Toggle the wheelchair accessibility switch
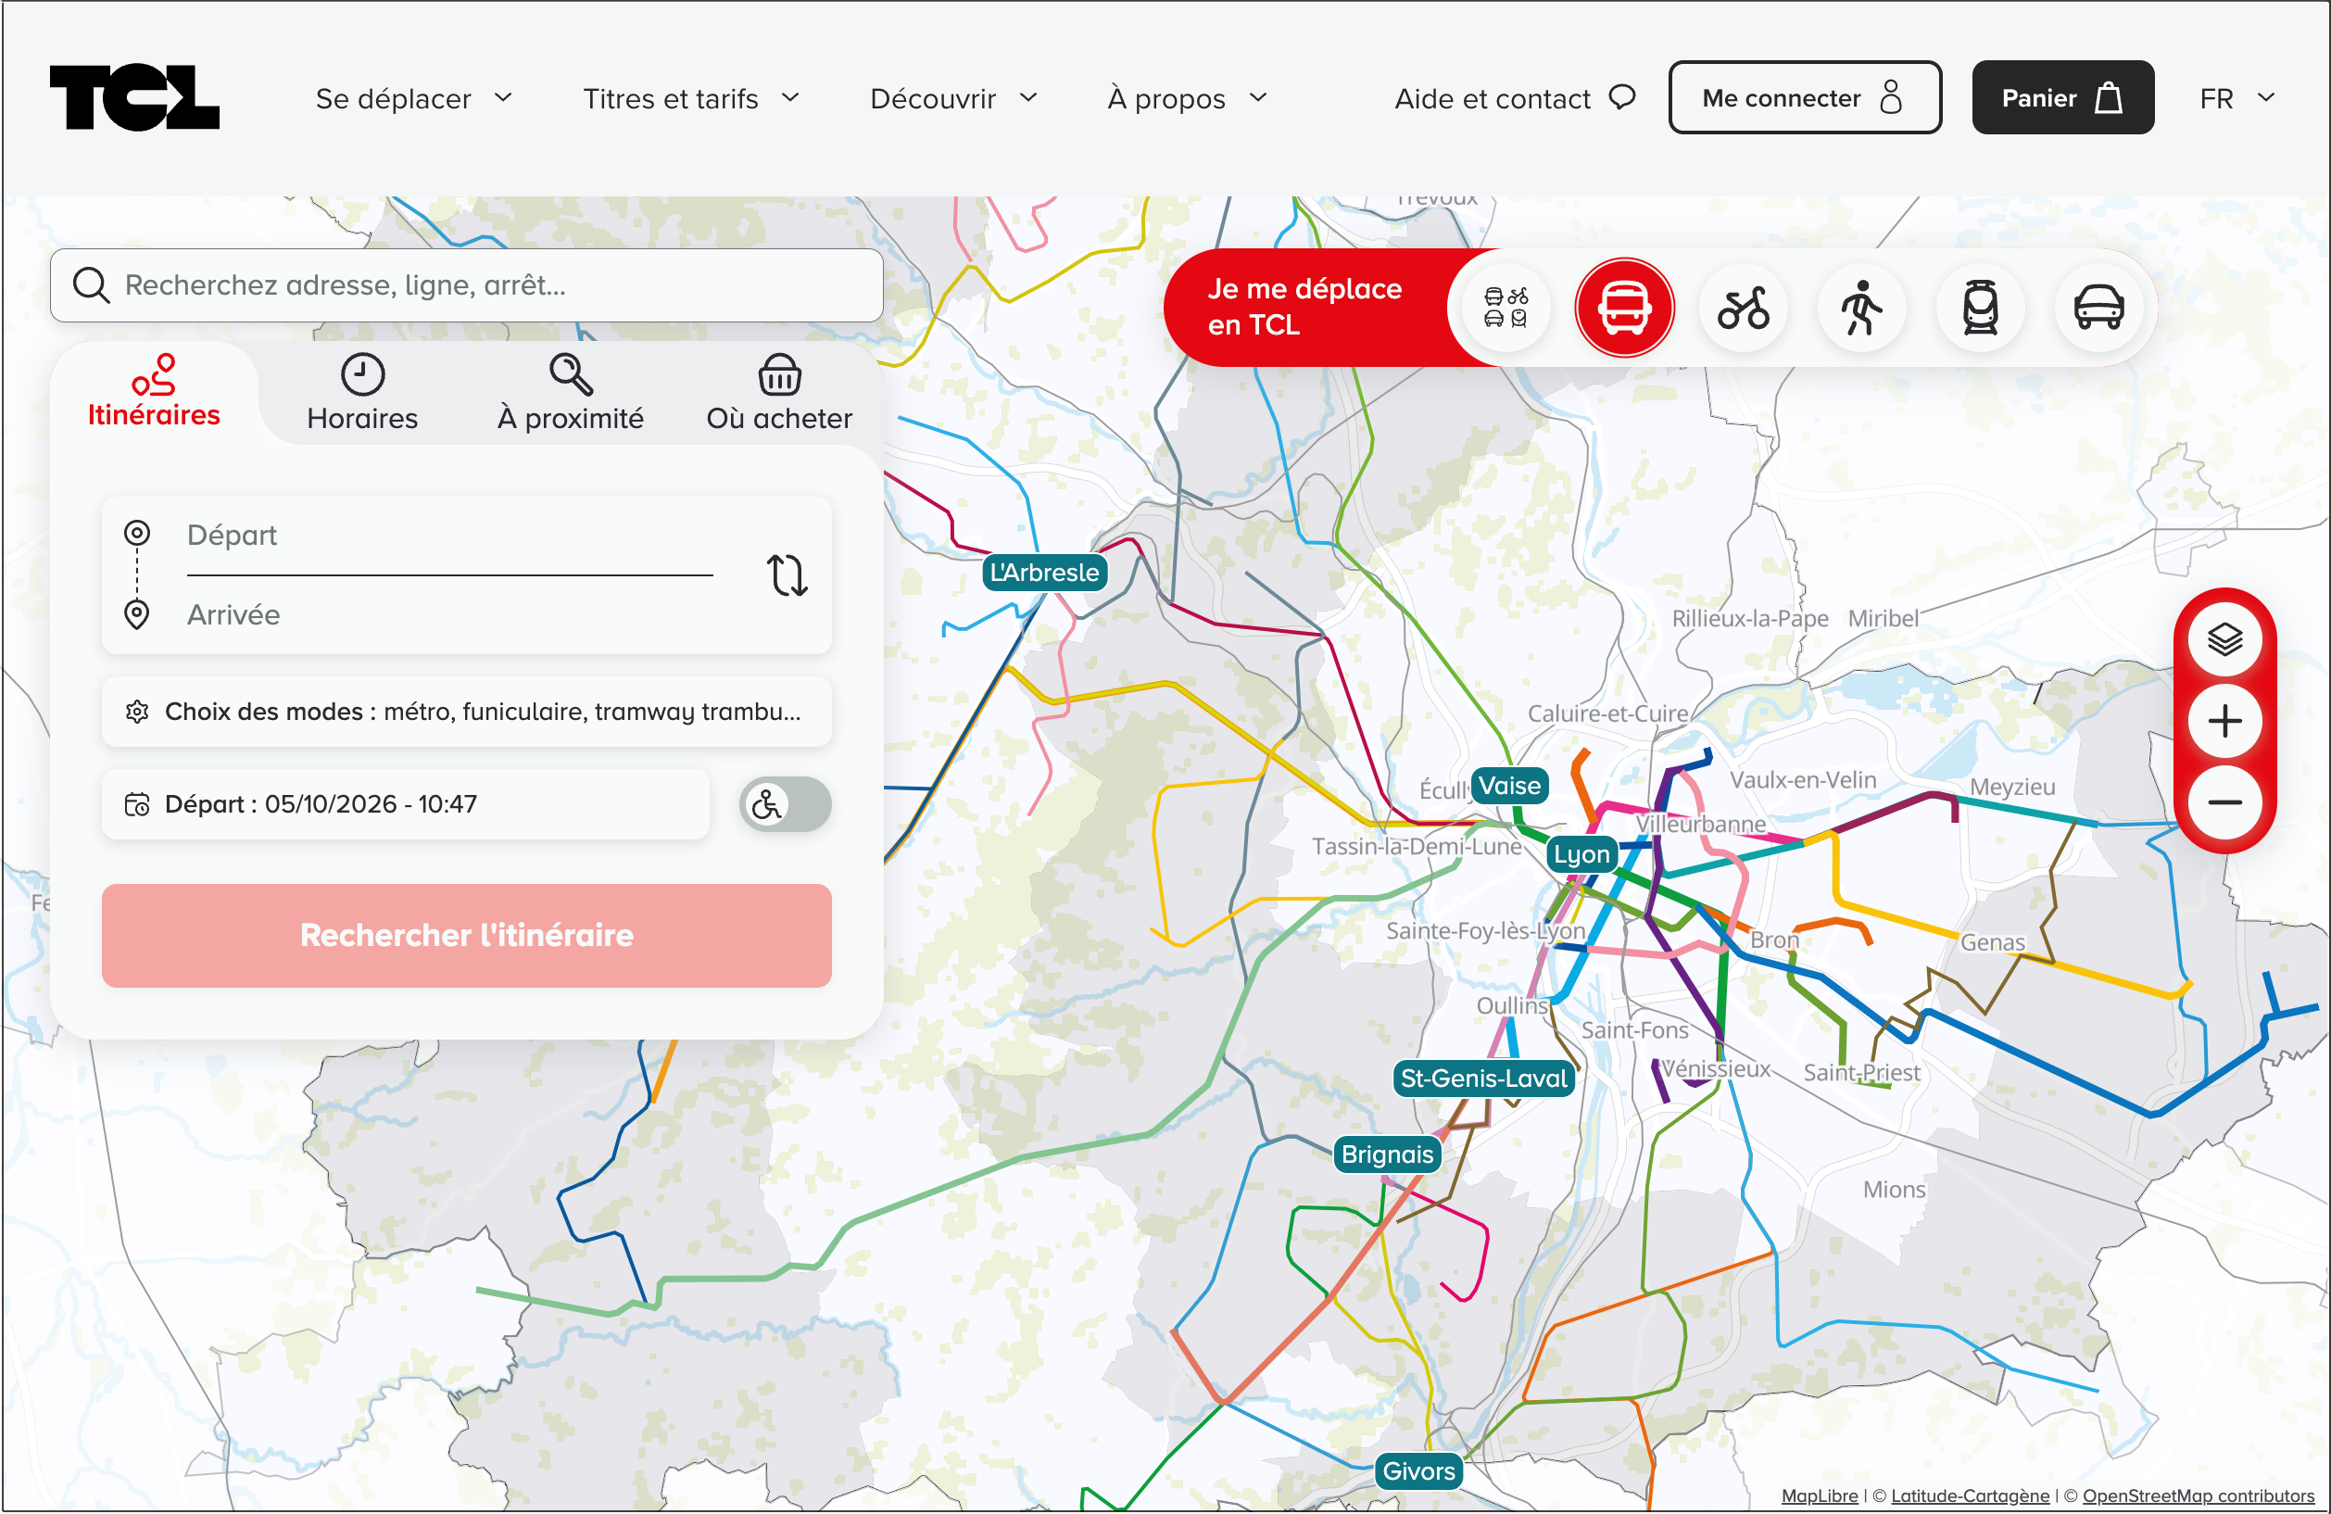Image resolution: width=2331 pixels, height=1514 pixels. (785, 804)
